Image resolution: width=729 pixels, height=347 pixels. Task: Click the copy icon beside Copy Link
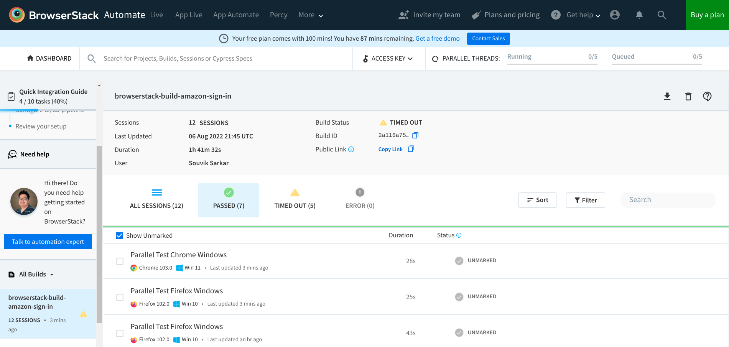(x=411, y=149)
